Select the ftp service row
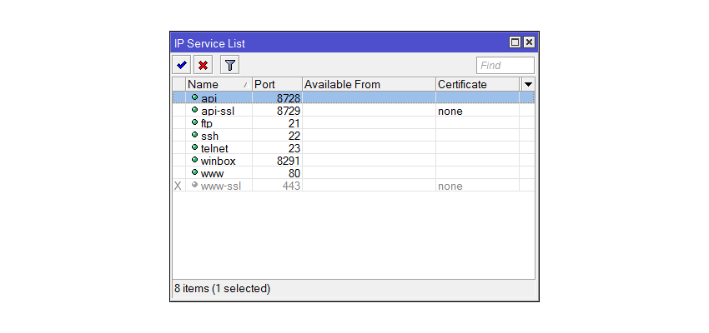The width and height of the screenshot is (709, 333). [354, 123]
